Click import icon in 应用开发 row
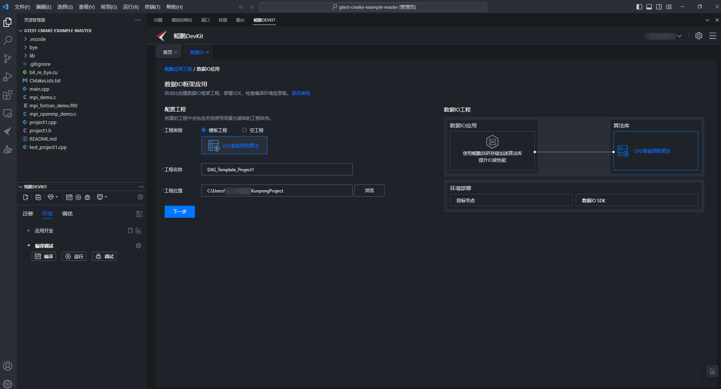The height and width of the screenshot is (389, 721). (139, 231)
